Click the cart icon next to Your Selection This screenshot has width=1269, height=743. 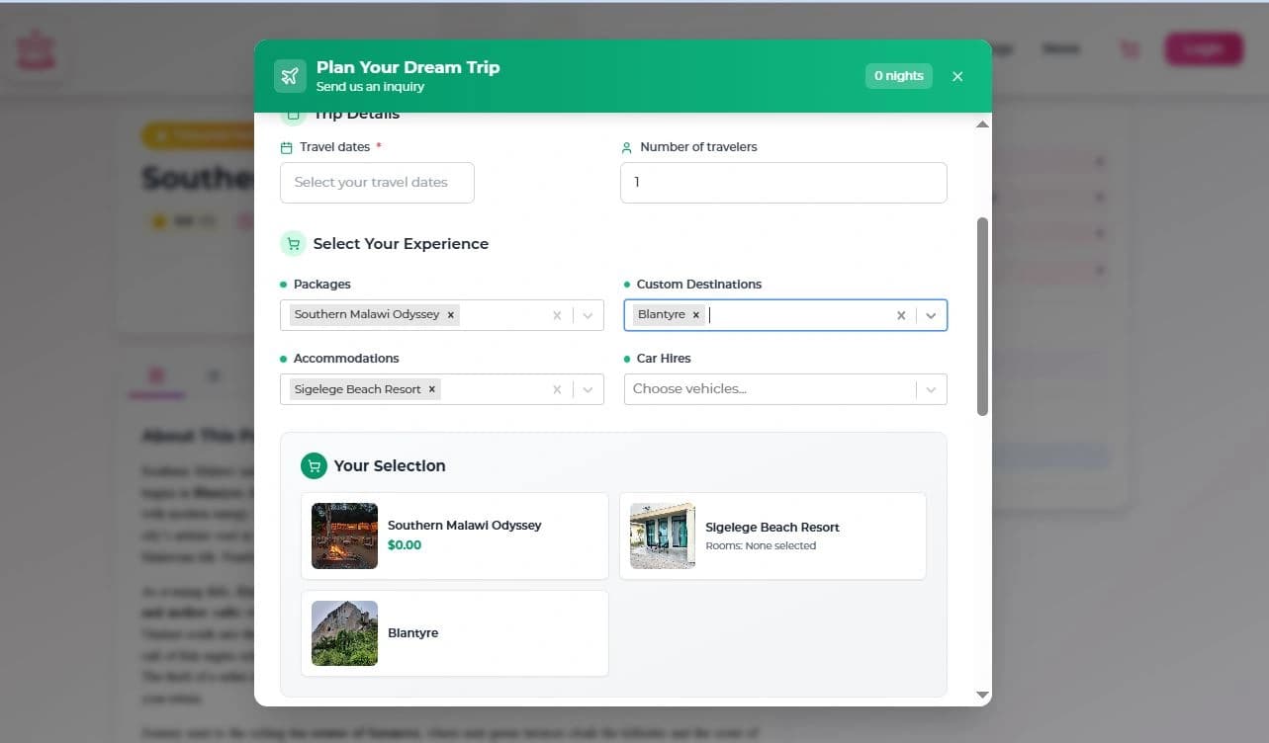314,465
